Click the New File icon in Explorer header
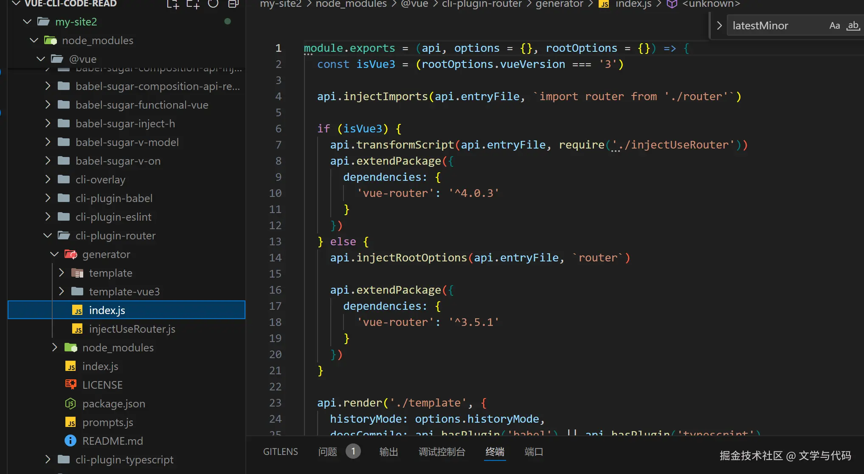 (x=172, y=4)
